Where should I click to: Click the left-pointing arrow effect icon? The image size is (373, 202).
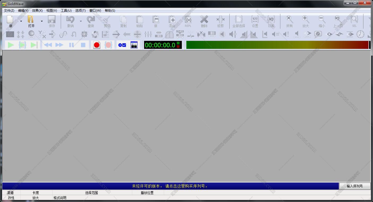(x=127, y=34)
